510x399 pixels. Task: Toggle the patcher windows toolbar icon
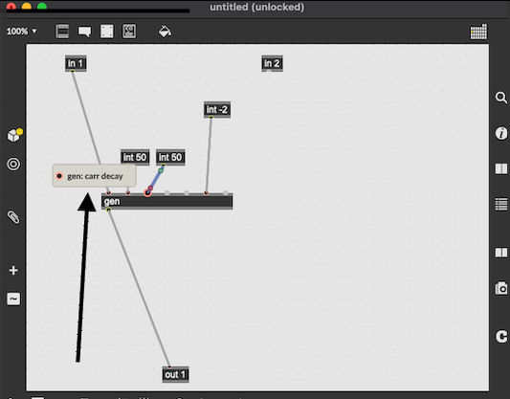point(62,32)
